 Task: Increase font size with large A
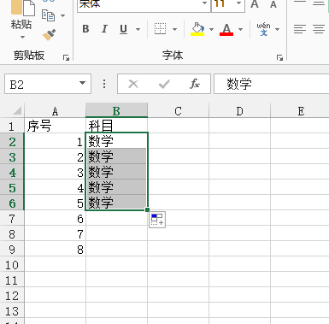(255, 4)
